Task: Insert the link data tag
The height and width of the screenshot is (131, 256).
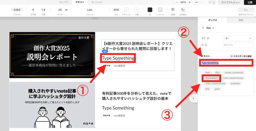Action: 207,89
